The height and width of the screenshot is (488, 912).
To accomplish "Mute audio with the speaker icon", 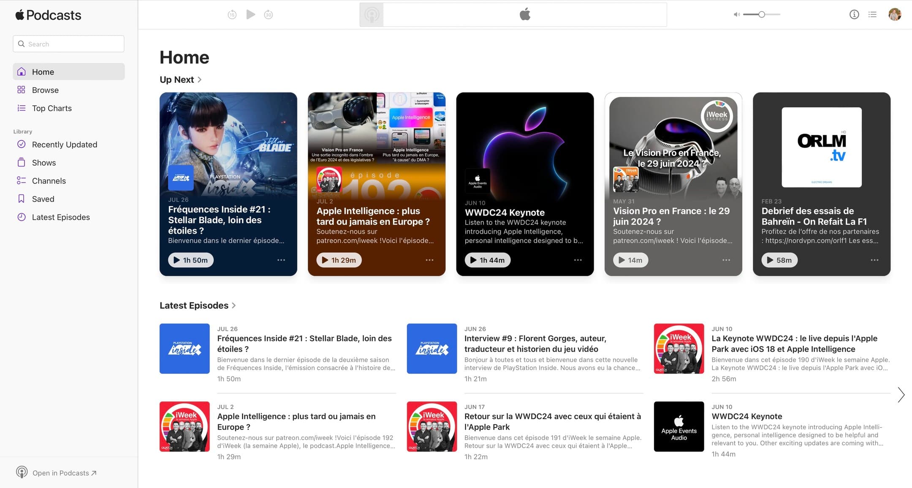I will click(736, 14).
